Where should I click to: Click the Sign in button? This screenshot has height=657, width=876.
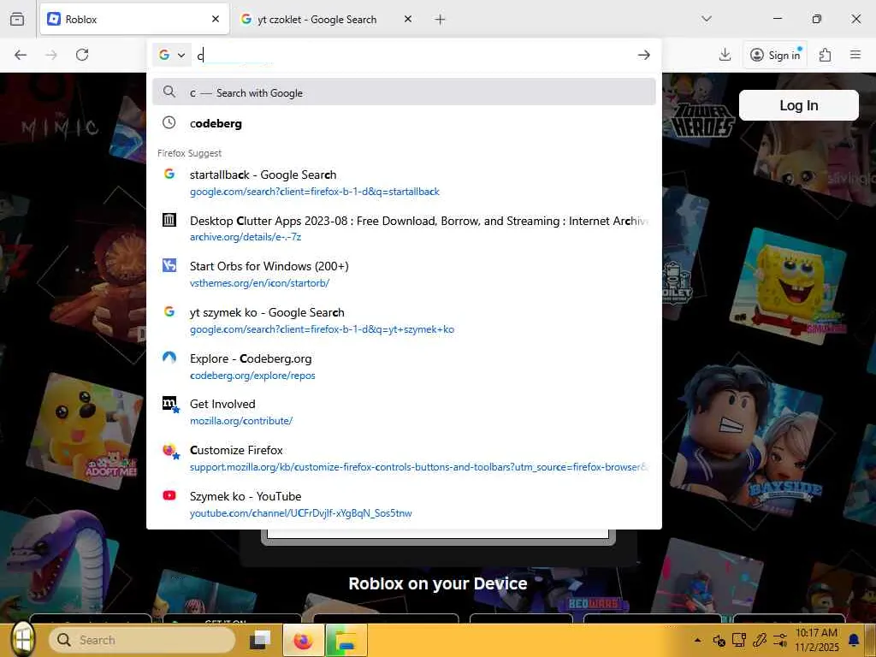[775, 55]
